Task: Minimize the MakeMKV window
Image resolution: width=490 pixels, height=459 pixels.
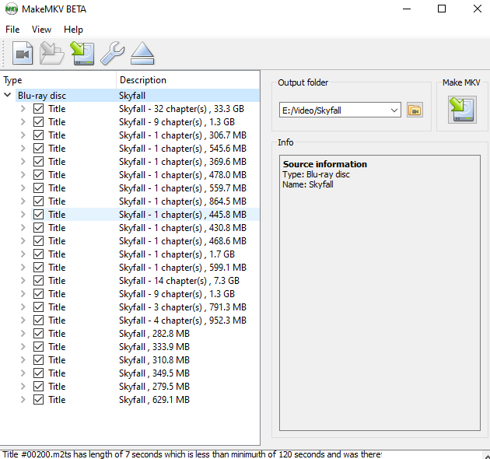Action: point(407,9)
